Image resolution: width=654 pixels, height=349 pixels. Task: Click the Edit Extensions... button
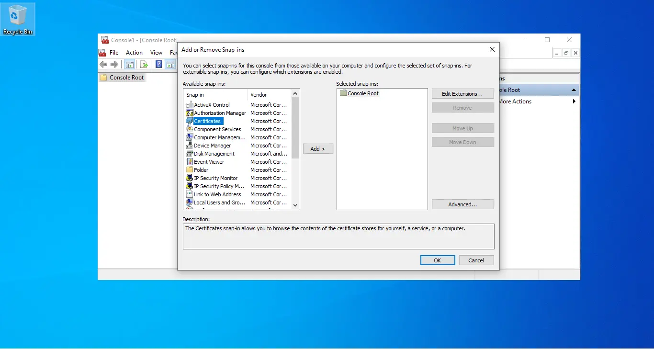pyautogui.click(x=462, y=94)
